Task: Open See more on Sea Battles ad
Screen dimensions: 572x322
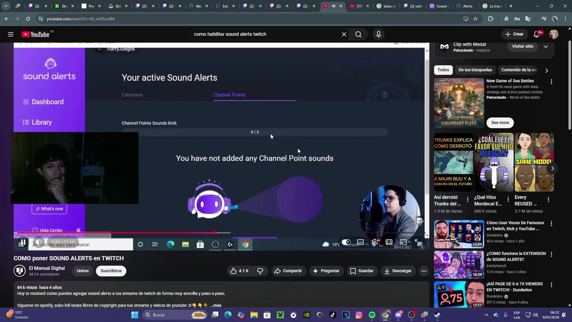Action: pyautogui.click(x=500, y=123)
